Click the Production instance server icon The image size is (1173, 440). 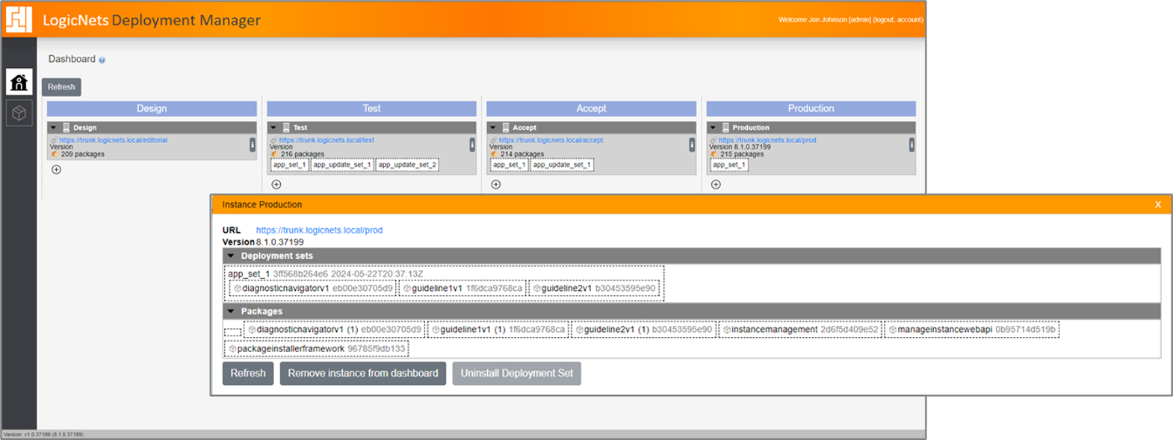pyautogui.click(x=725, y=128)
